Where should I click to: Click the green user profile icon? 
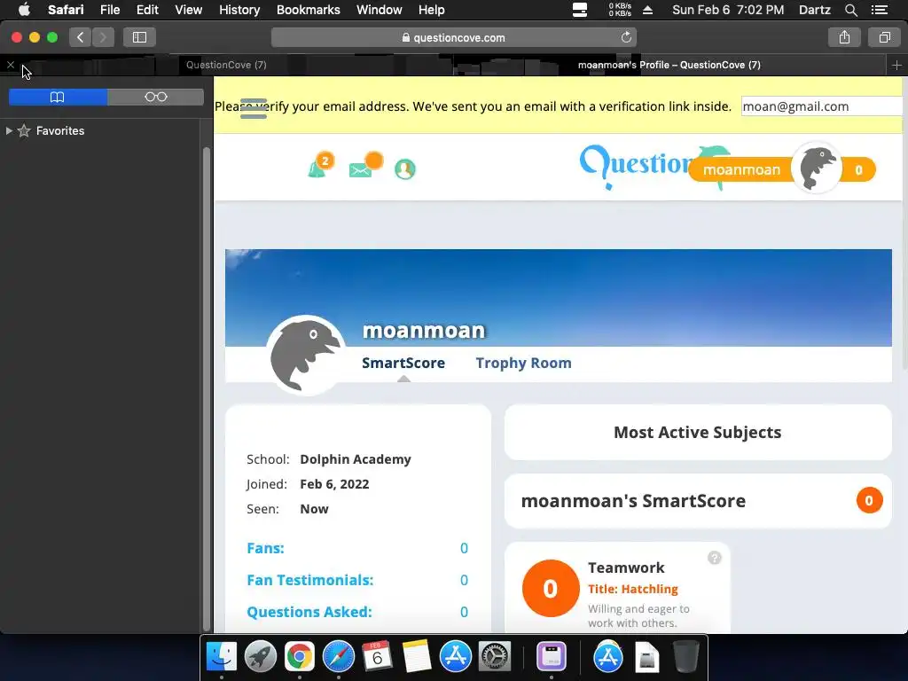tap(404, 169)
